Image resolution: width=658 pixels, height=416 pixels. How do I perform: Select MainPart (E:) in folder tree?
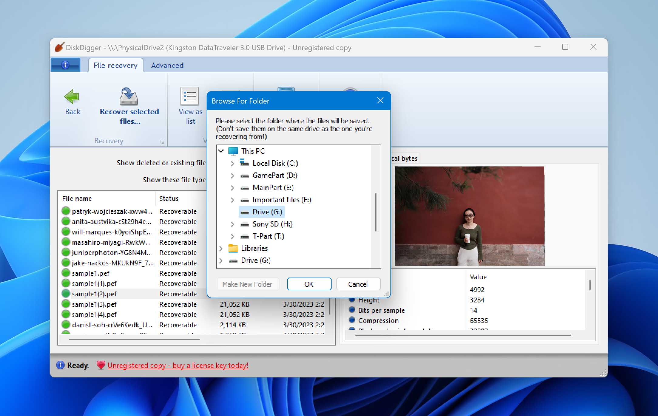[x=273, y=188]
